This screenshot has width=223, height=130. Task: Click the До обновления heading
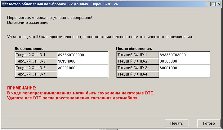(x=29, y=49)
